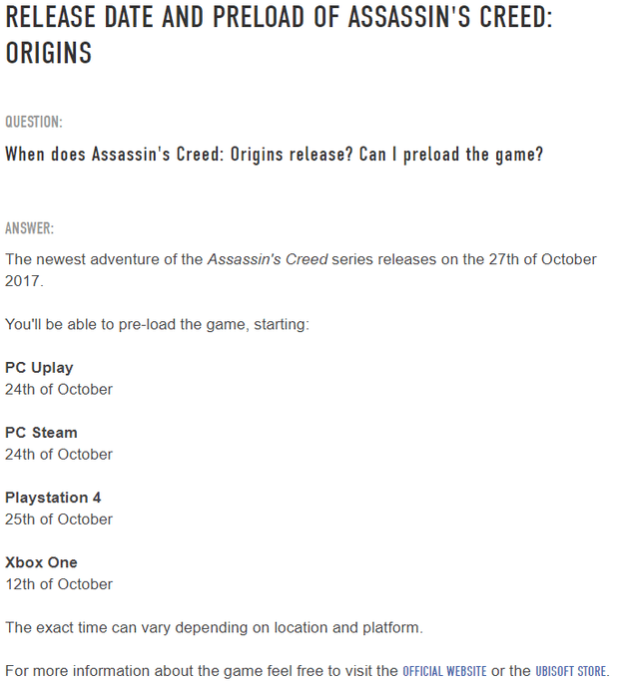Image resolution: width=621 pixels, height=685 pixels.
Task: Click the article title about Release Date and Preload
Action: pyautogui.click(x=279, y=35)
